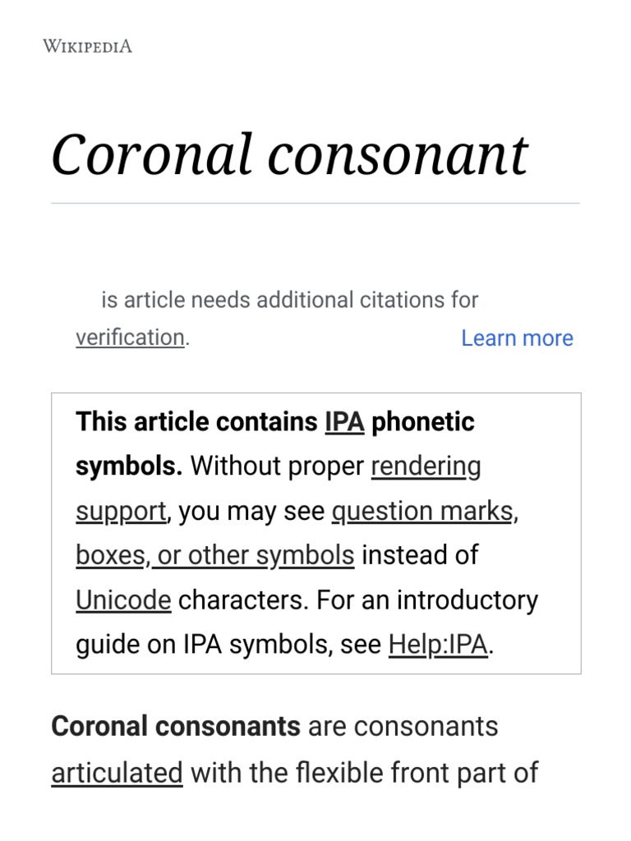Open the underlined IPA link in the bold text
631x841 pixels.
344,422
